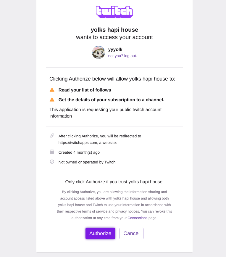Open the Connections page link
The height and width of the screenshot is (257, 226).
pos(138,218)
